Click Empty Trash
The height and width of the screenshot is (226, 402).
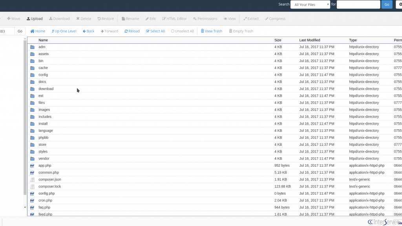[241, 31]
